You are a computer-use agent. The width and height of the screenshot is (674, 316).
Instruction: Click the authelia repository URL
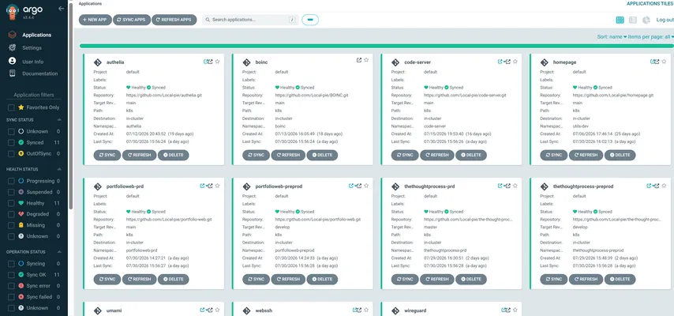point(164,95)
